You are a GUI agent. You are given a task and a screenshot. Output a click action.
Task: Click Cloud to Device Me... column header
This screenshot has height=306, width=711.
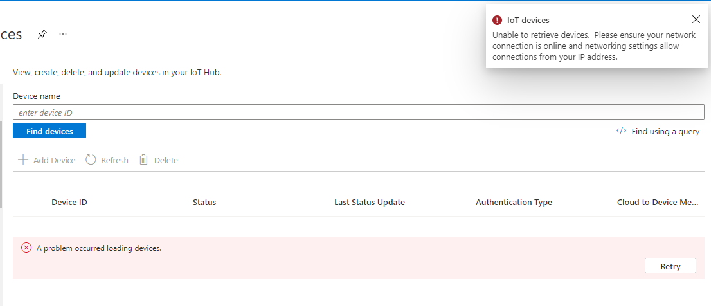(658, 203)
